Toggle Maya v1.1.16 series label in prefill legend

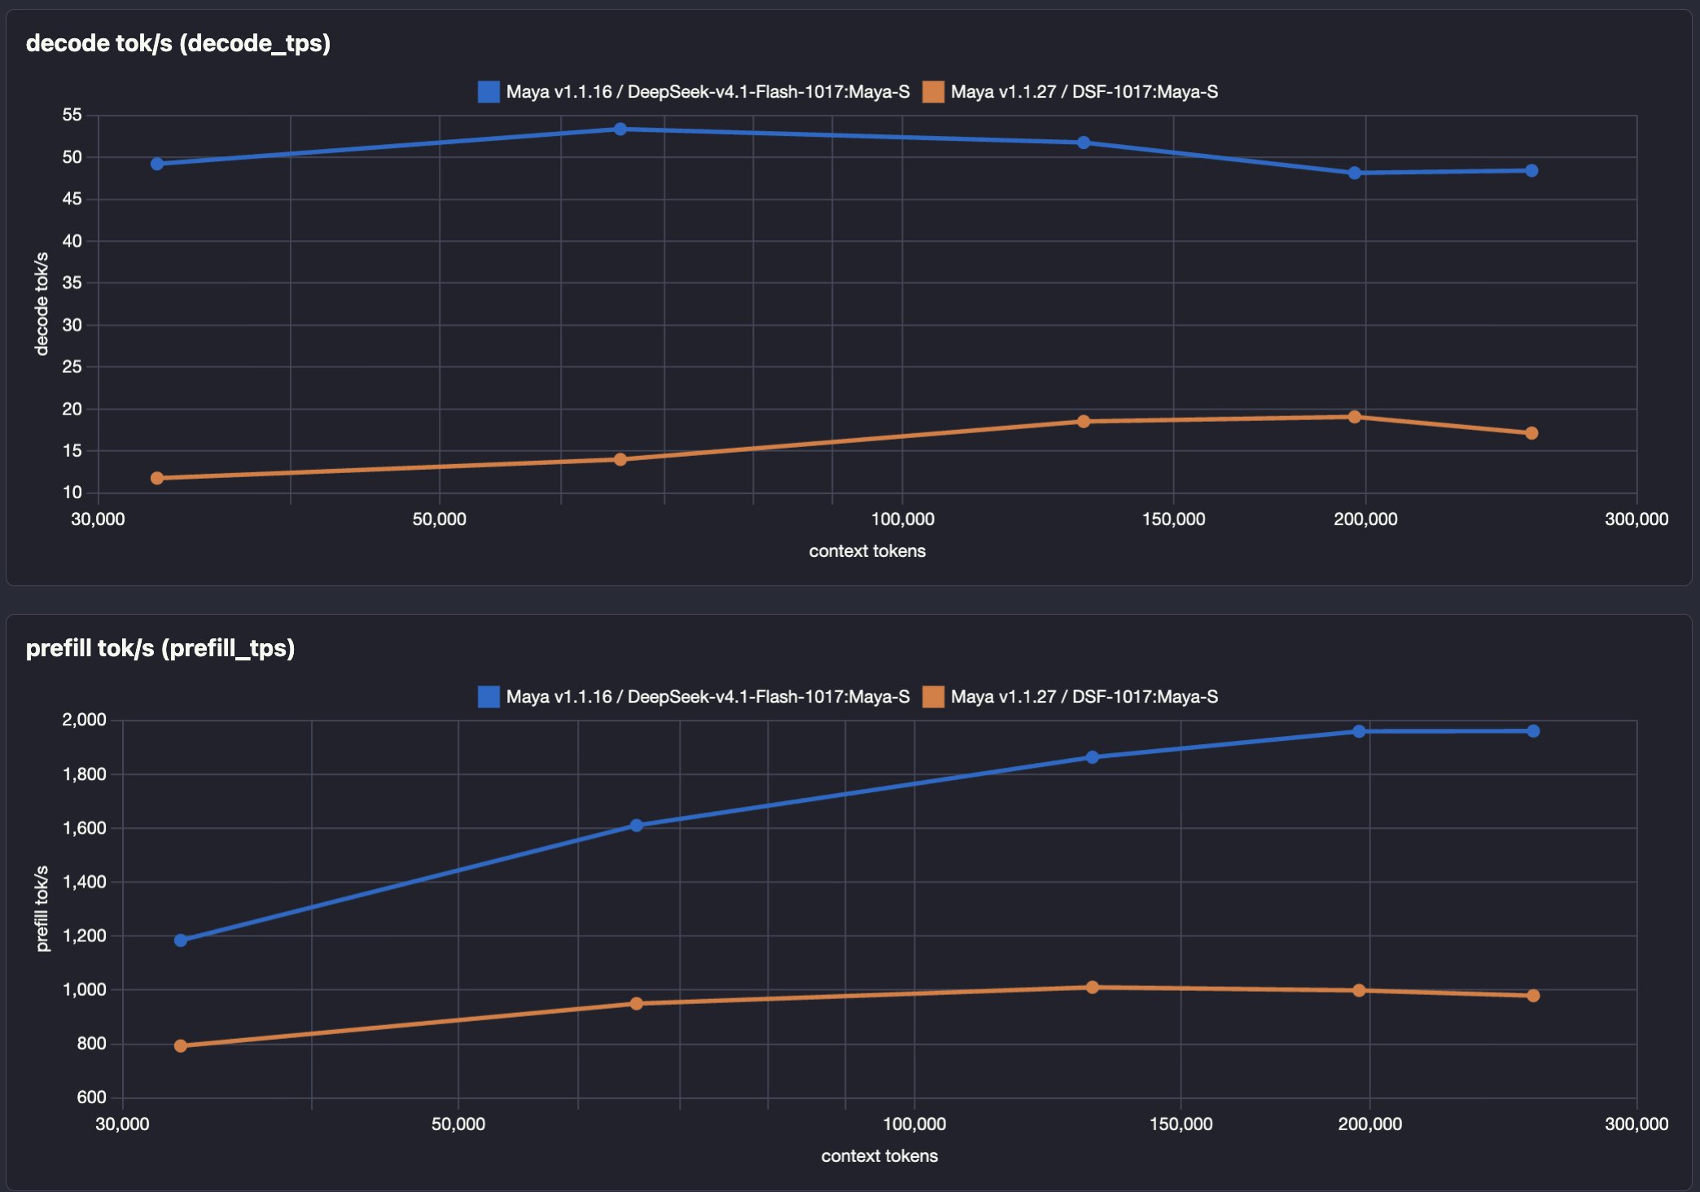(x=708, y=697)
